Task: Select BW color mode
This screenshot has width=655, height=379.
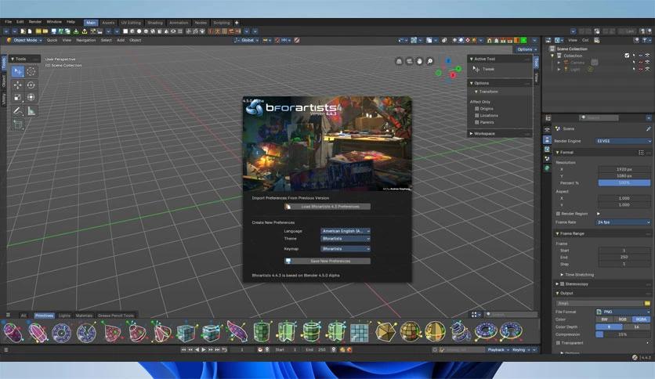Action: [x=604, y=319]
